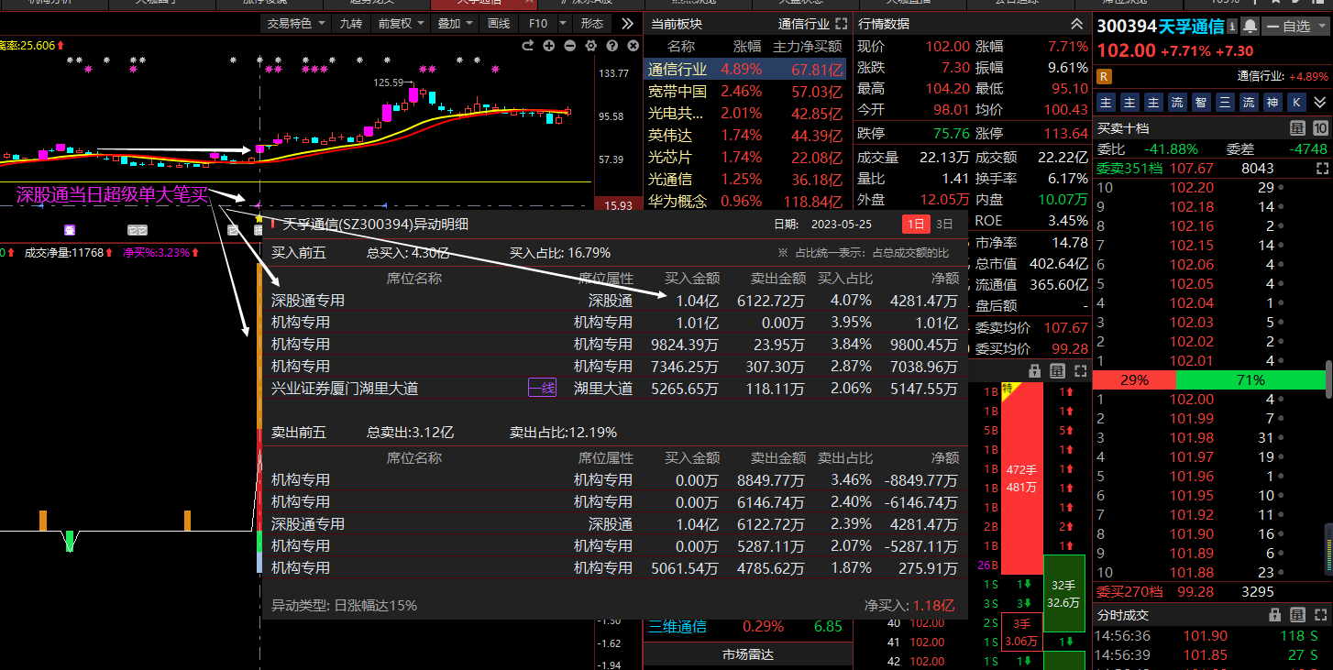Image resolution: width=1333 pixels, height=670 pixels.
Task: Open chart help question-mark icon
Action: coord(612,46)
